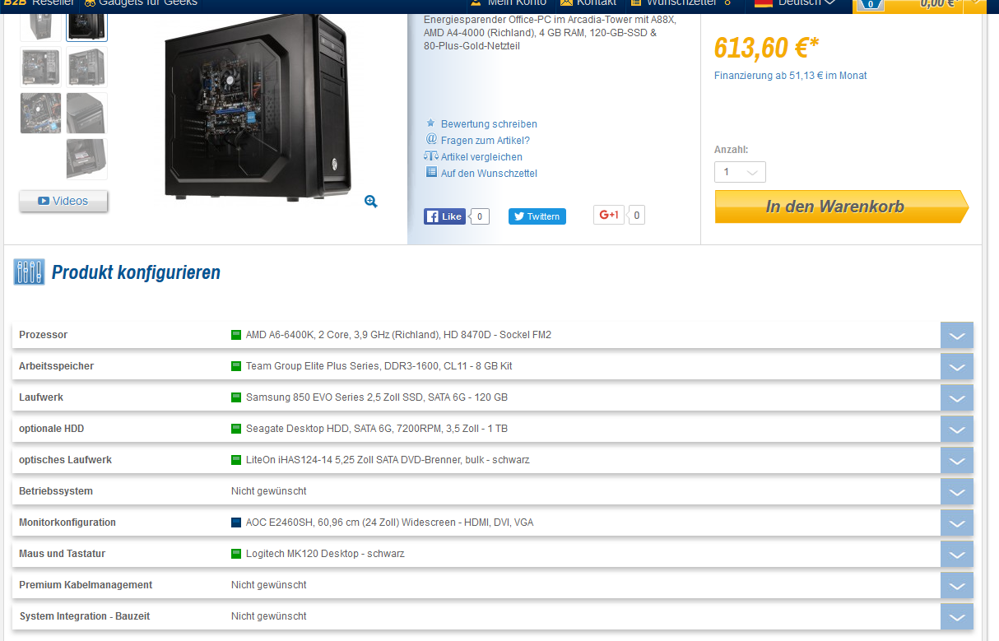The height and width of the screenshot is (641, 999).
Task: Click AOC E2460SH monitor text
Action: 390,523
